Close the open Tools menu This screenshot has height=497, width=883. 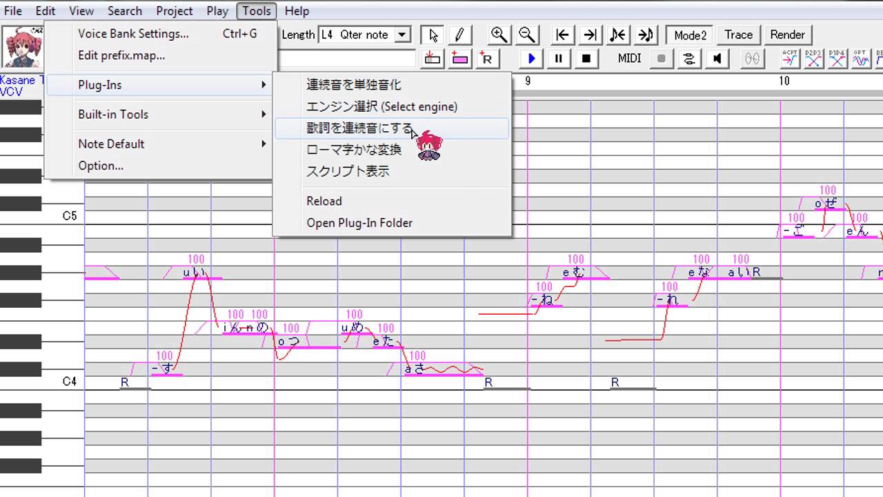tap(257, 10)
